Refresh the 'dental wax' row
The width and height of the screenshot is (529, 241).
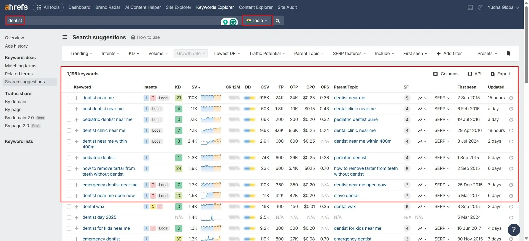pyautogui.click(x=511, y=207)
